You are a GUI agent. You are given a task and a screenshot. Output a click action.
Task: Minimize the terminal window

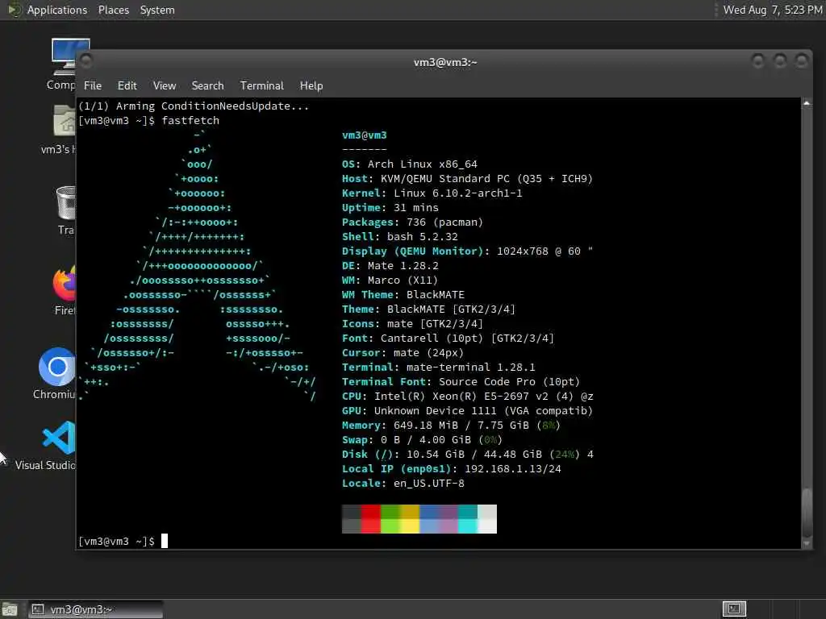pyautogui.click(x=757, y=61)
